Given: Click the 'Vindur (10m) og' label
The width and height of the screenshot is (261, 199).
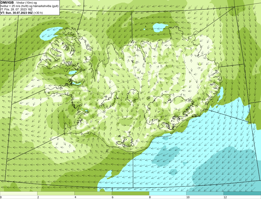Looking at the screenshot, I should pos(27,3).
